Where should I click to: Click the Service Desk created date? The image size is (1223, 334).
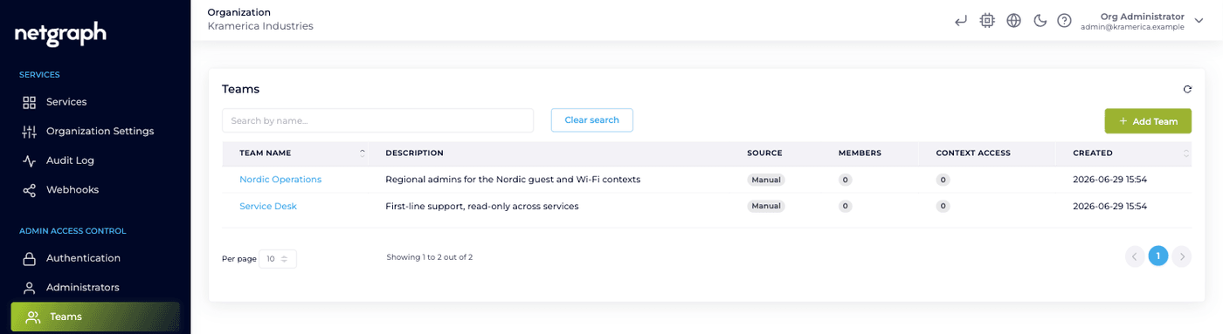click(1109, 207)
